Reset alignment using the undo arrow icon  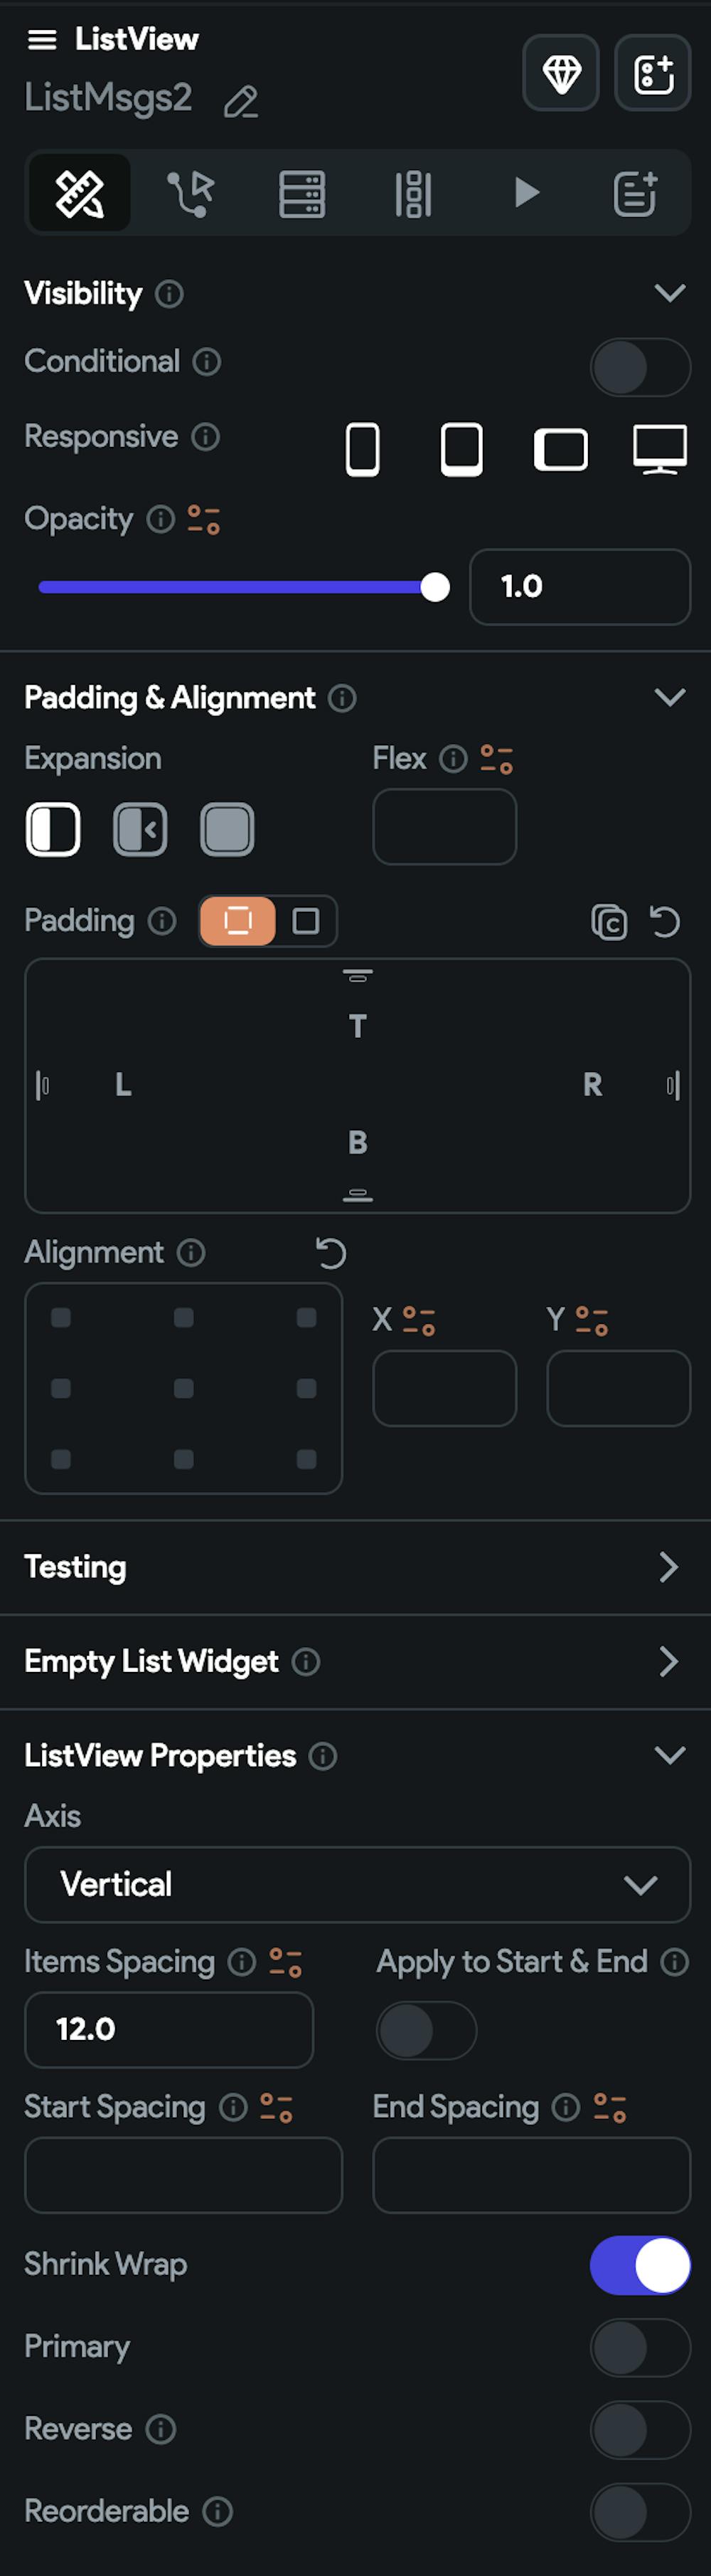tap(331, 1252)
